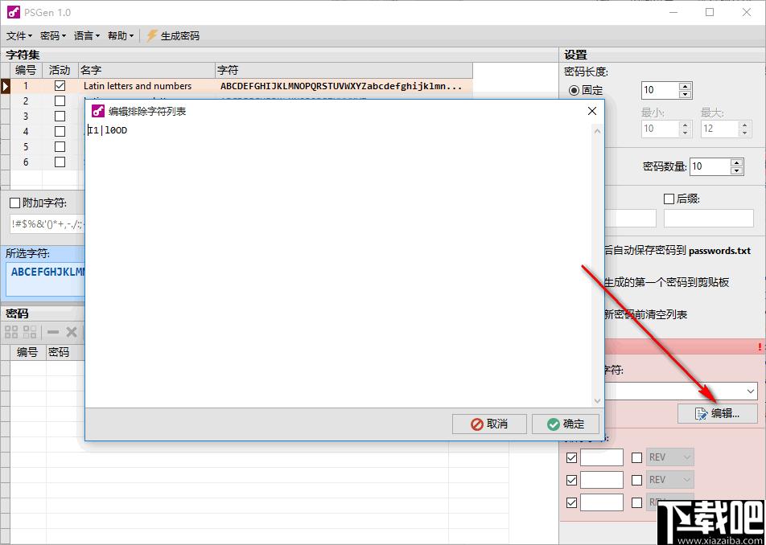Click the dialog scrollbar down arrow

tap(597, 400)
